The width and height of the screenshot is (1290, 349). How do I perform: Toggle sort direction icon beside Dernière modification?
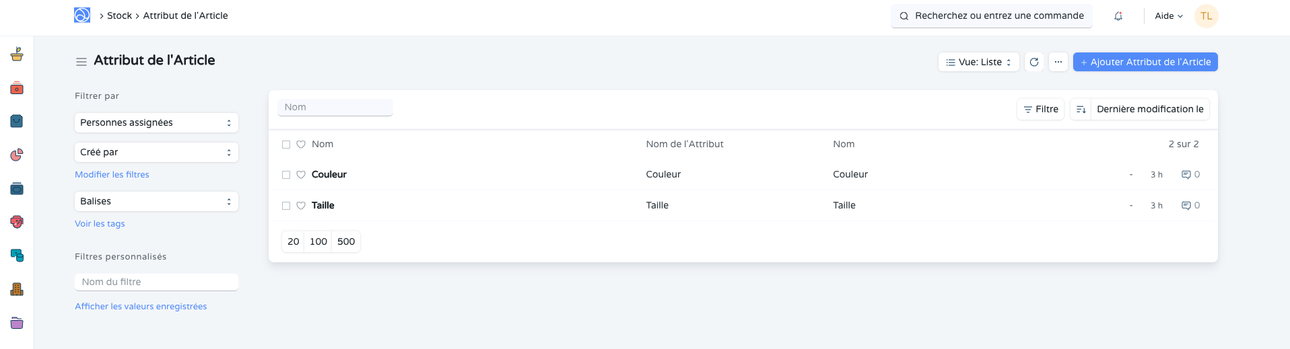click(x=1081, y=110)
